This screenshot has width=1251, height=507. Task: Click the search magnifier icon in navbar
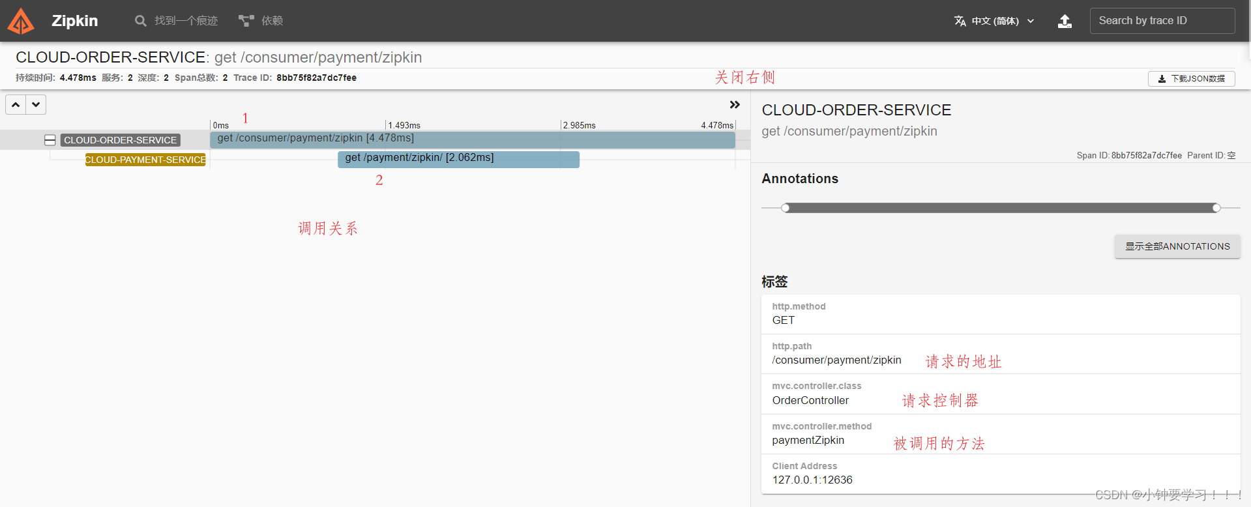click(140, 21)
